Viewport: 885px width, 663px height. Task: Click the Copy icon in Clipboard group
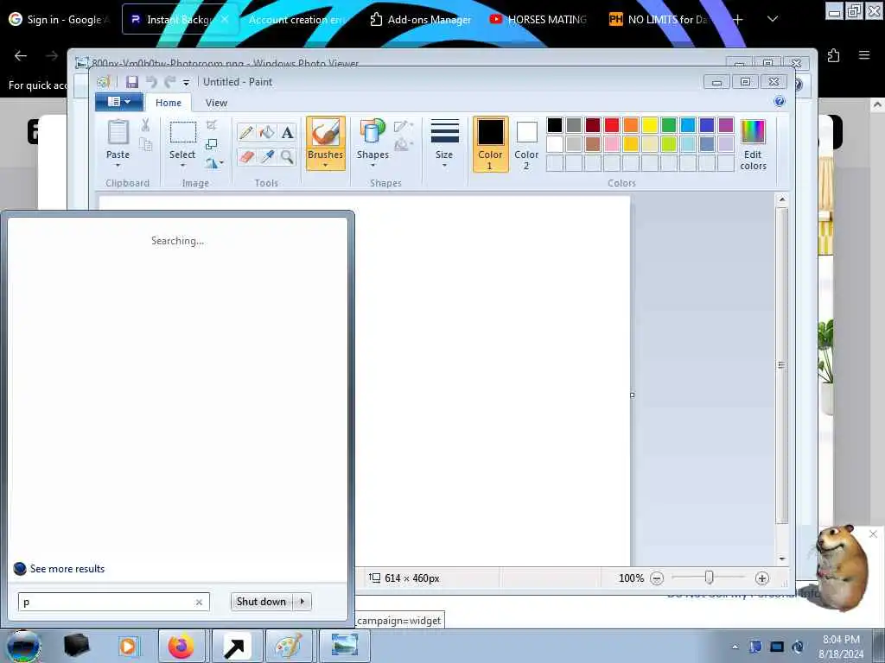pos(145,144)
